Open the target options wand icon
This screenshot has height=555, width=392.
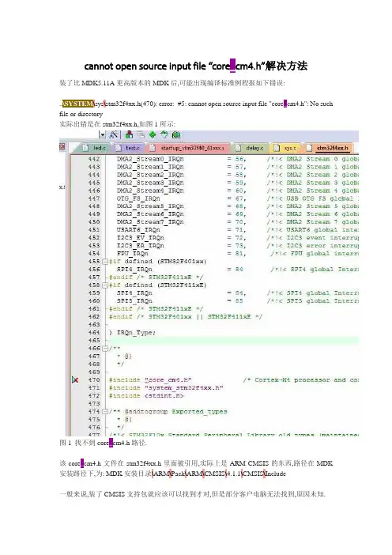click(x=113, y=134)
